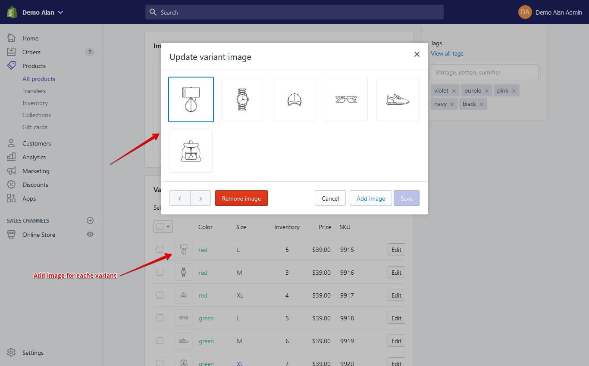View Online Store using eye icon
This screenshot has width=589, height=366.
click(x=90, y=235)
